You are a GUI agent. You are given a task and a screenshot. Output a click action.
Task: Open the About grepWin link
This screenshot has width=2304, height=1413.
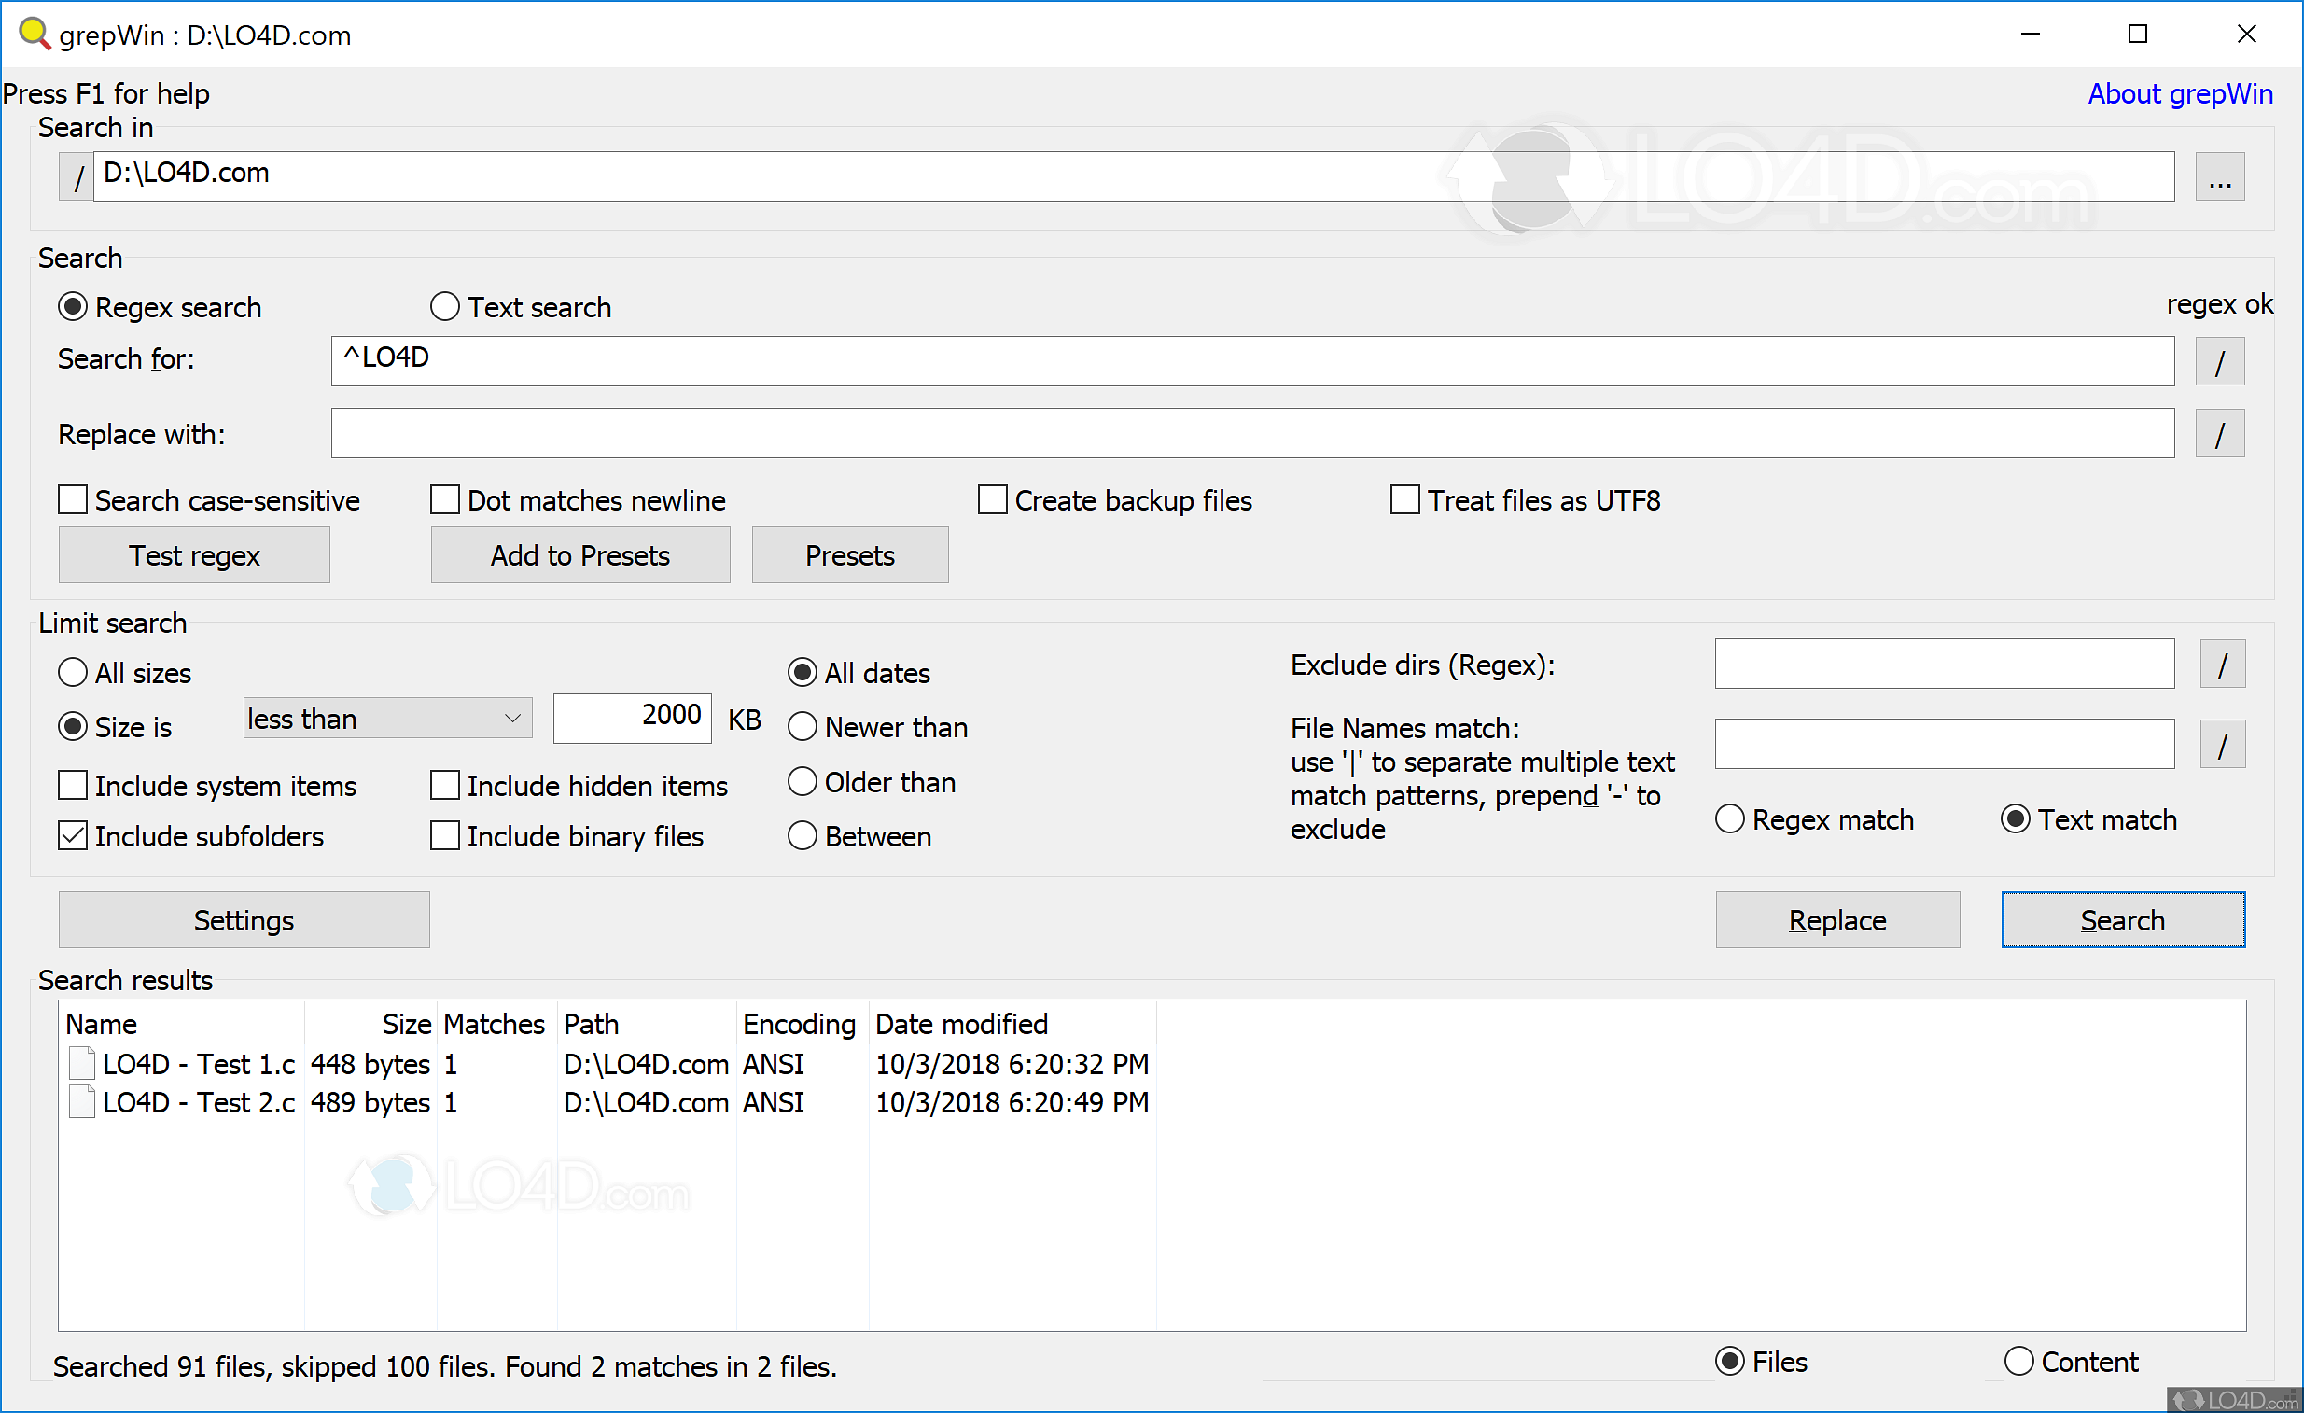click(2180, 93)
